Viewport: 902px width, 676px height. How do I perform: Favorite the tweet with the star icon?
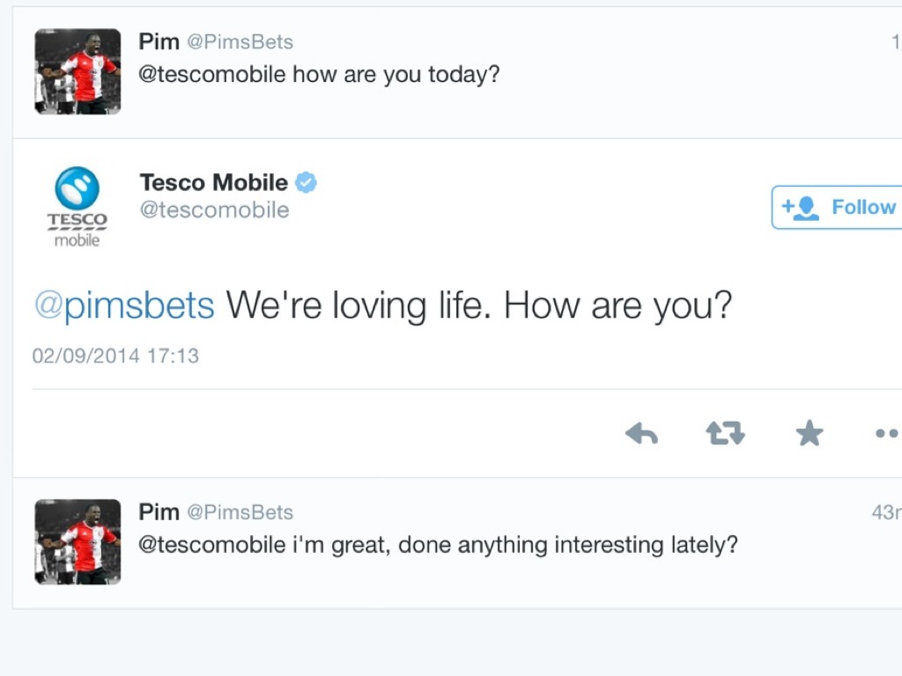(x=809, y=433)
